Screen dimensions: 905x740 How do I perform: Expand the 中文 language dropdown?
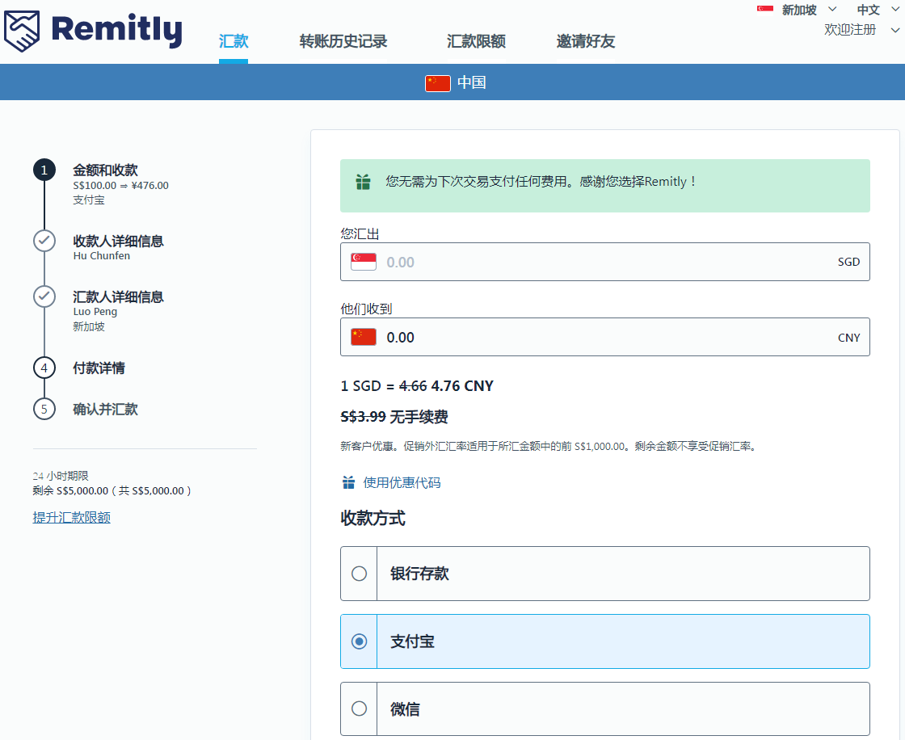878,10
